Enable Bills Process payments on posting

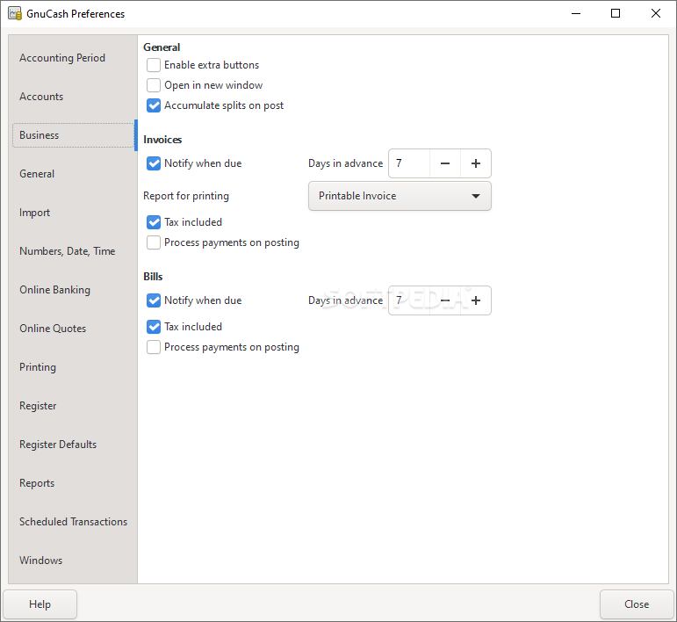coord(154,347)
